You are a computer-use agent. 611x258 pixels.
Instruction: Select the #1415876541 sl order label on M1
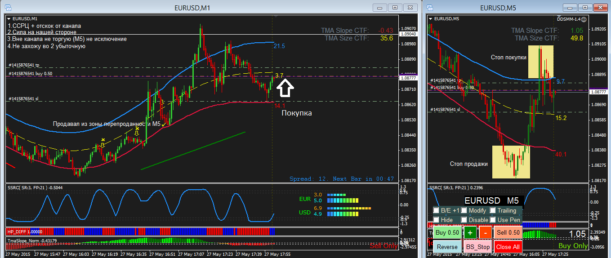(23, 98)
